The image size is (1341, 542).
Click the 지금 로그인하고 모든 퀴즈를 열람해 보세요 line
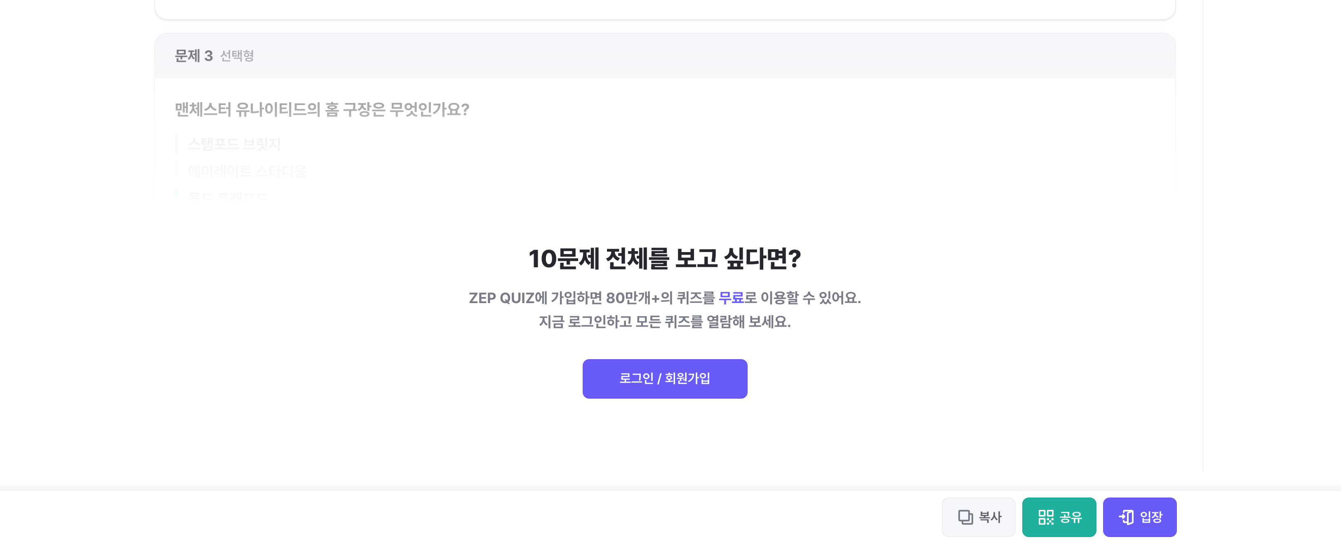[664, 322]
